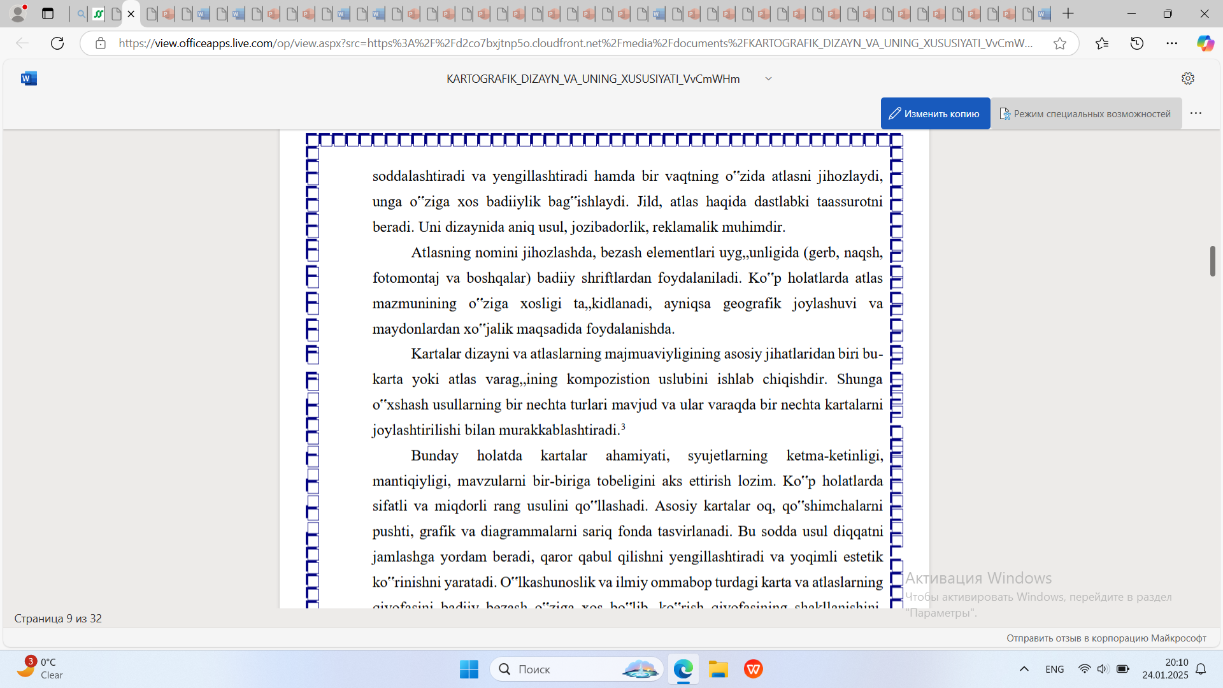Open Word viewer settings gear
Viewport: 1223px width, 688px height.
[x=1188, y=78]
